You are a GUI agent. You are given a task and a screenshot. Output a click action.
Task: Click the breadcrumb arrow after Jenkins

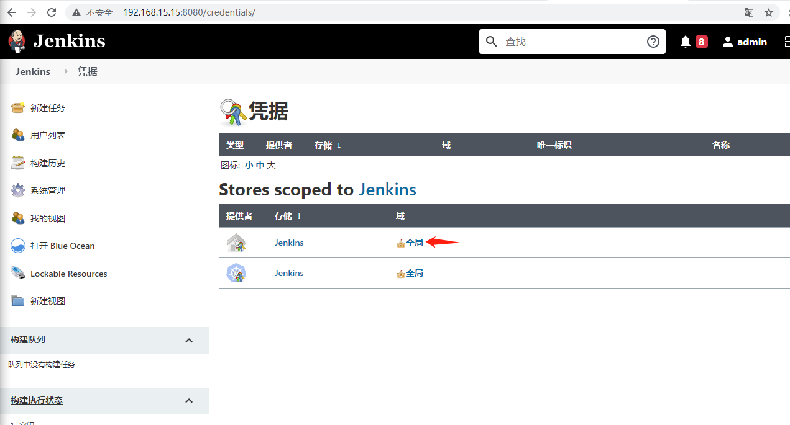[66, 72]
